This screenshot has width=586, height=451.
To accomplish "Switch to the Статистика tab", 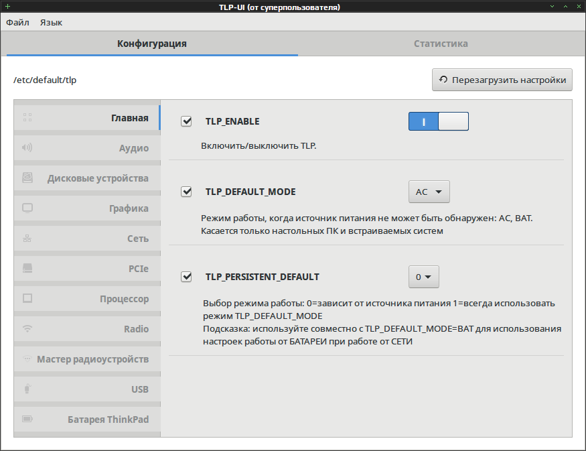I will (x=441, y=44).
